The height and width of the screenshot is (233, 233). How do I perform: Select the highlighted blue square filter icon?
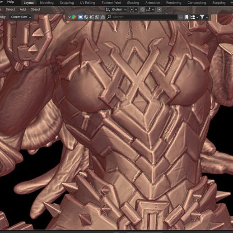[x=80, y=17]
